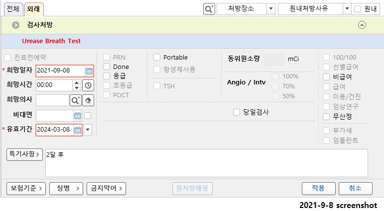Search for a doctor in 희망의사

[75, 100]
